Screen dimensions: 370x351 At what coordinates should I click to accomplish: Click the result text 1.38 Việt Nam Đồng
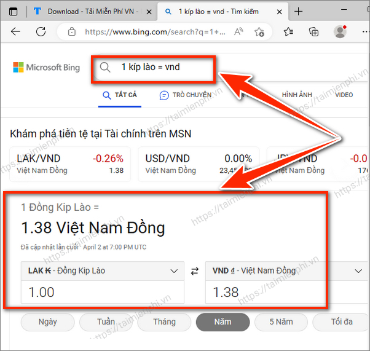pos(93,228)
